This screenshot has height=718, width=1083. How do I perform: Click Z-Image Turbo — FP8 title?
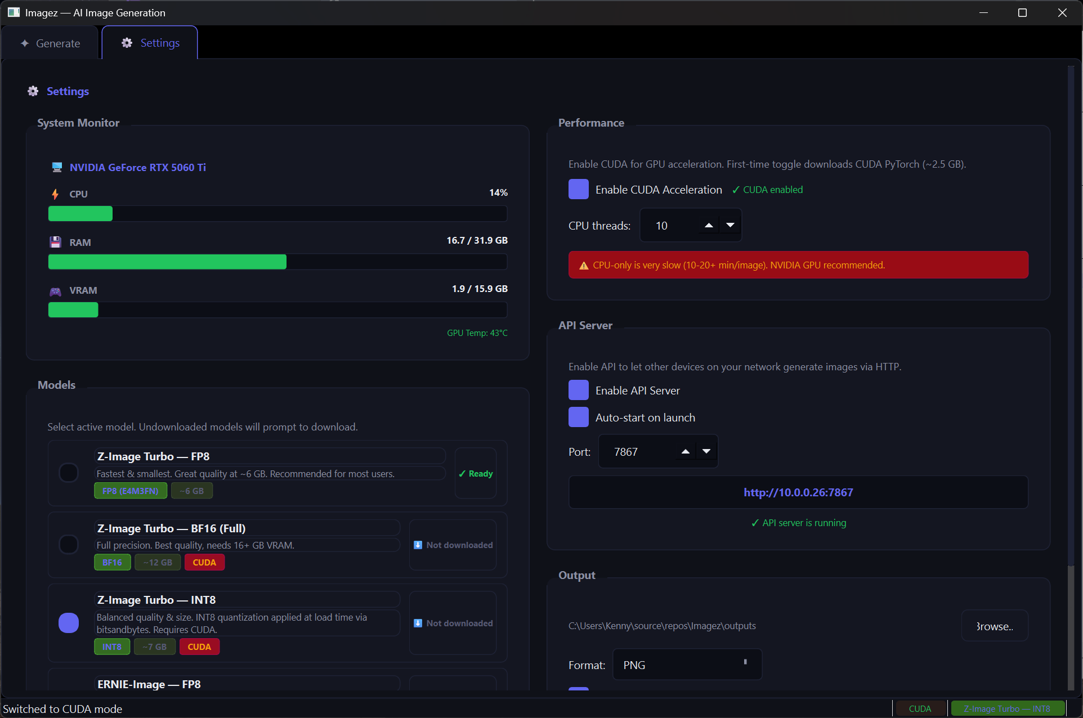coord(153,456)
